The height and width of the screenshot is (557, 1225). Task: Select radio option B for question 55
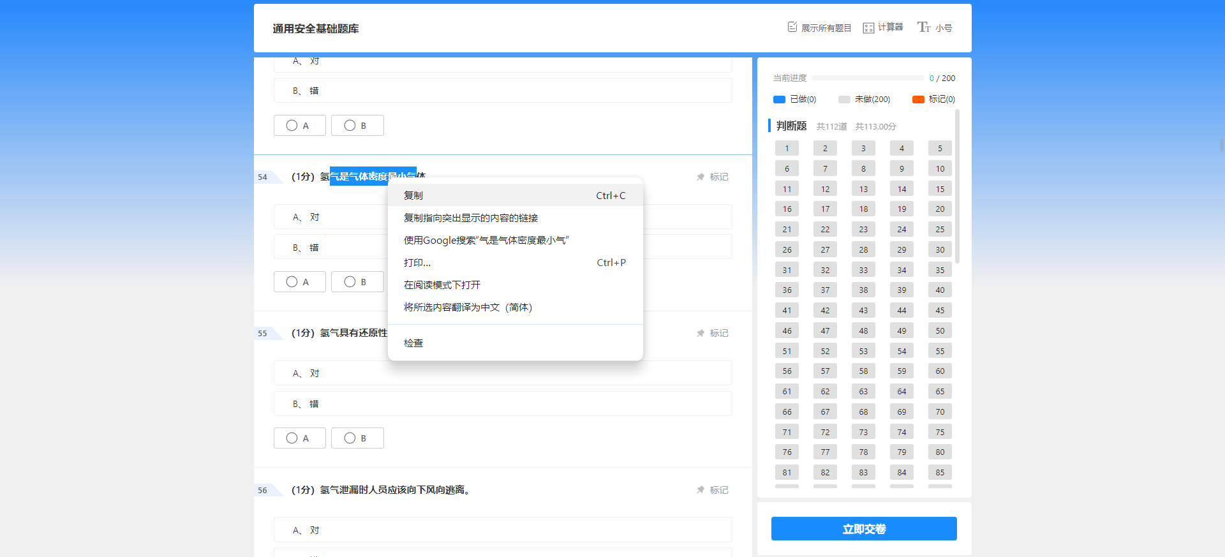(350, 438)
